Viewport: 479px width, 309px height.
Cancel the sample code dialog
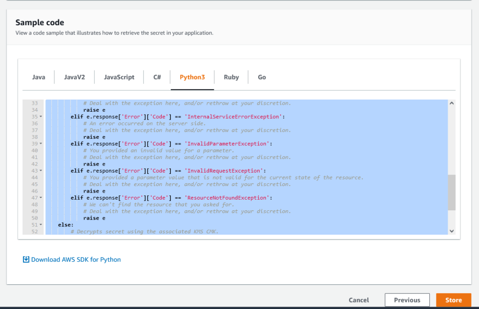358,300
